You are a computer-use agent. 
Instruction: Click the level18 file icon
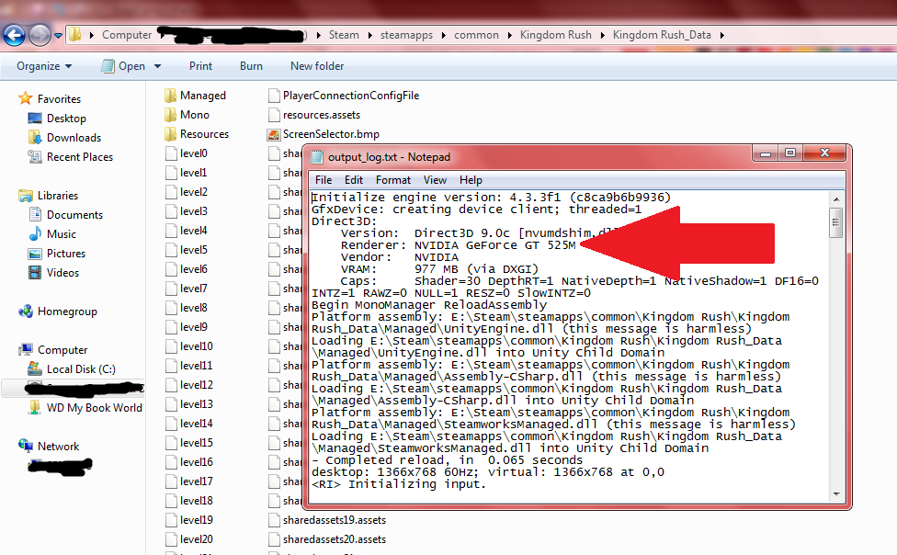click(x=170, y=501)
